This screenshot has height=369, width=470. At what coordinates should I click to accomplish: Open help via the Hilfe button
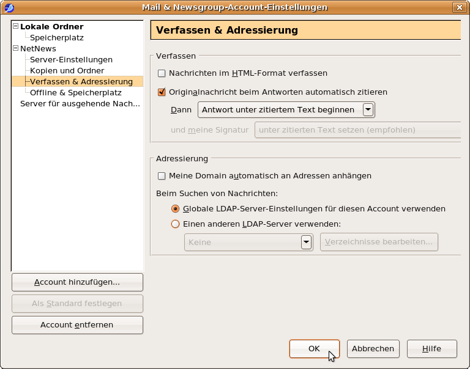pyautogui.click(x=432, y=349)
